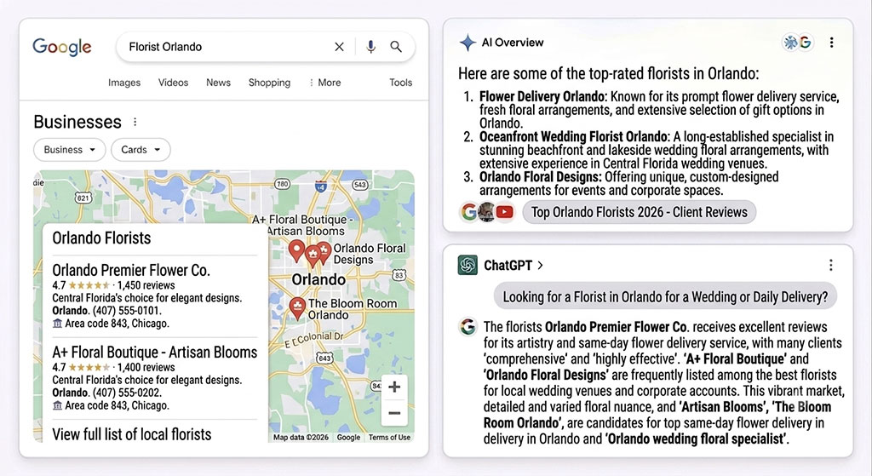Click the Google G badge at AI Overview top right
This screenshot has height=476, width=872.
click(x=805, y=43)
